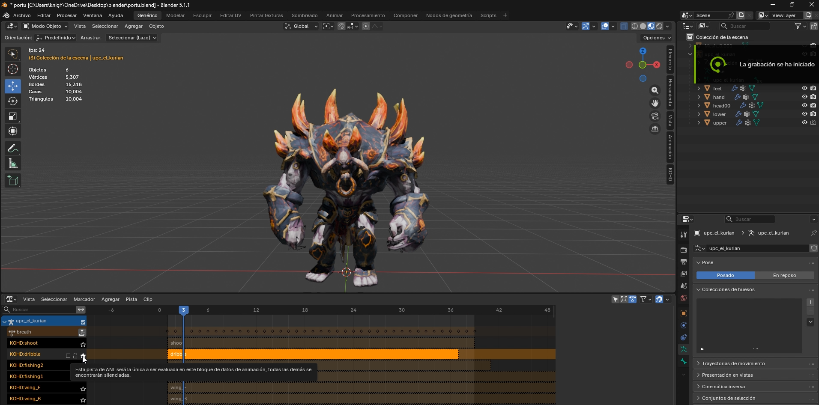
Task: Activate the Annotate pencil tool
Action: pyautogui.click(x=13, y=149)
